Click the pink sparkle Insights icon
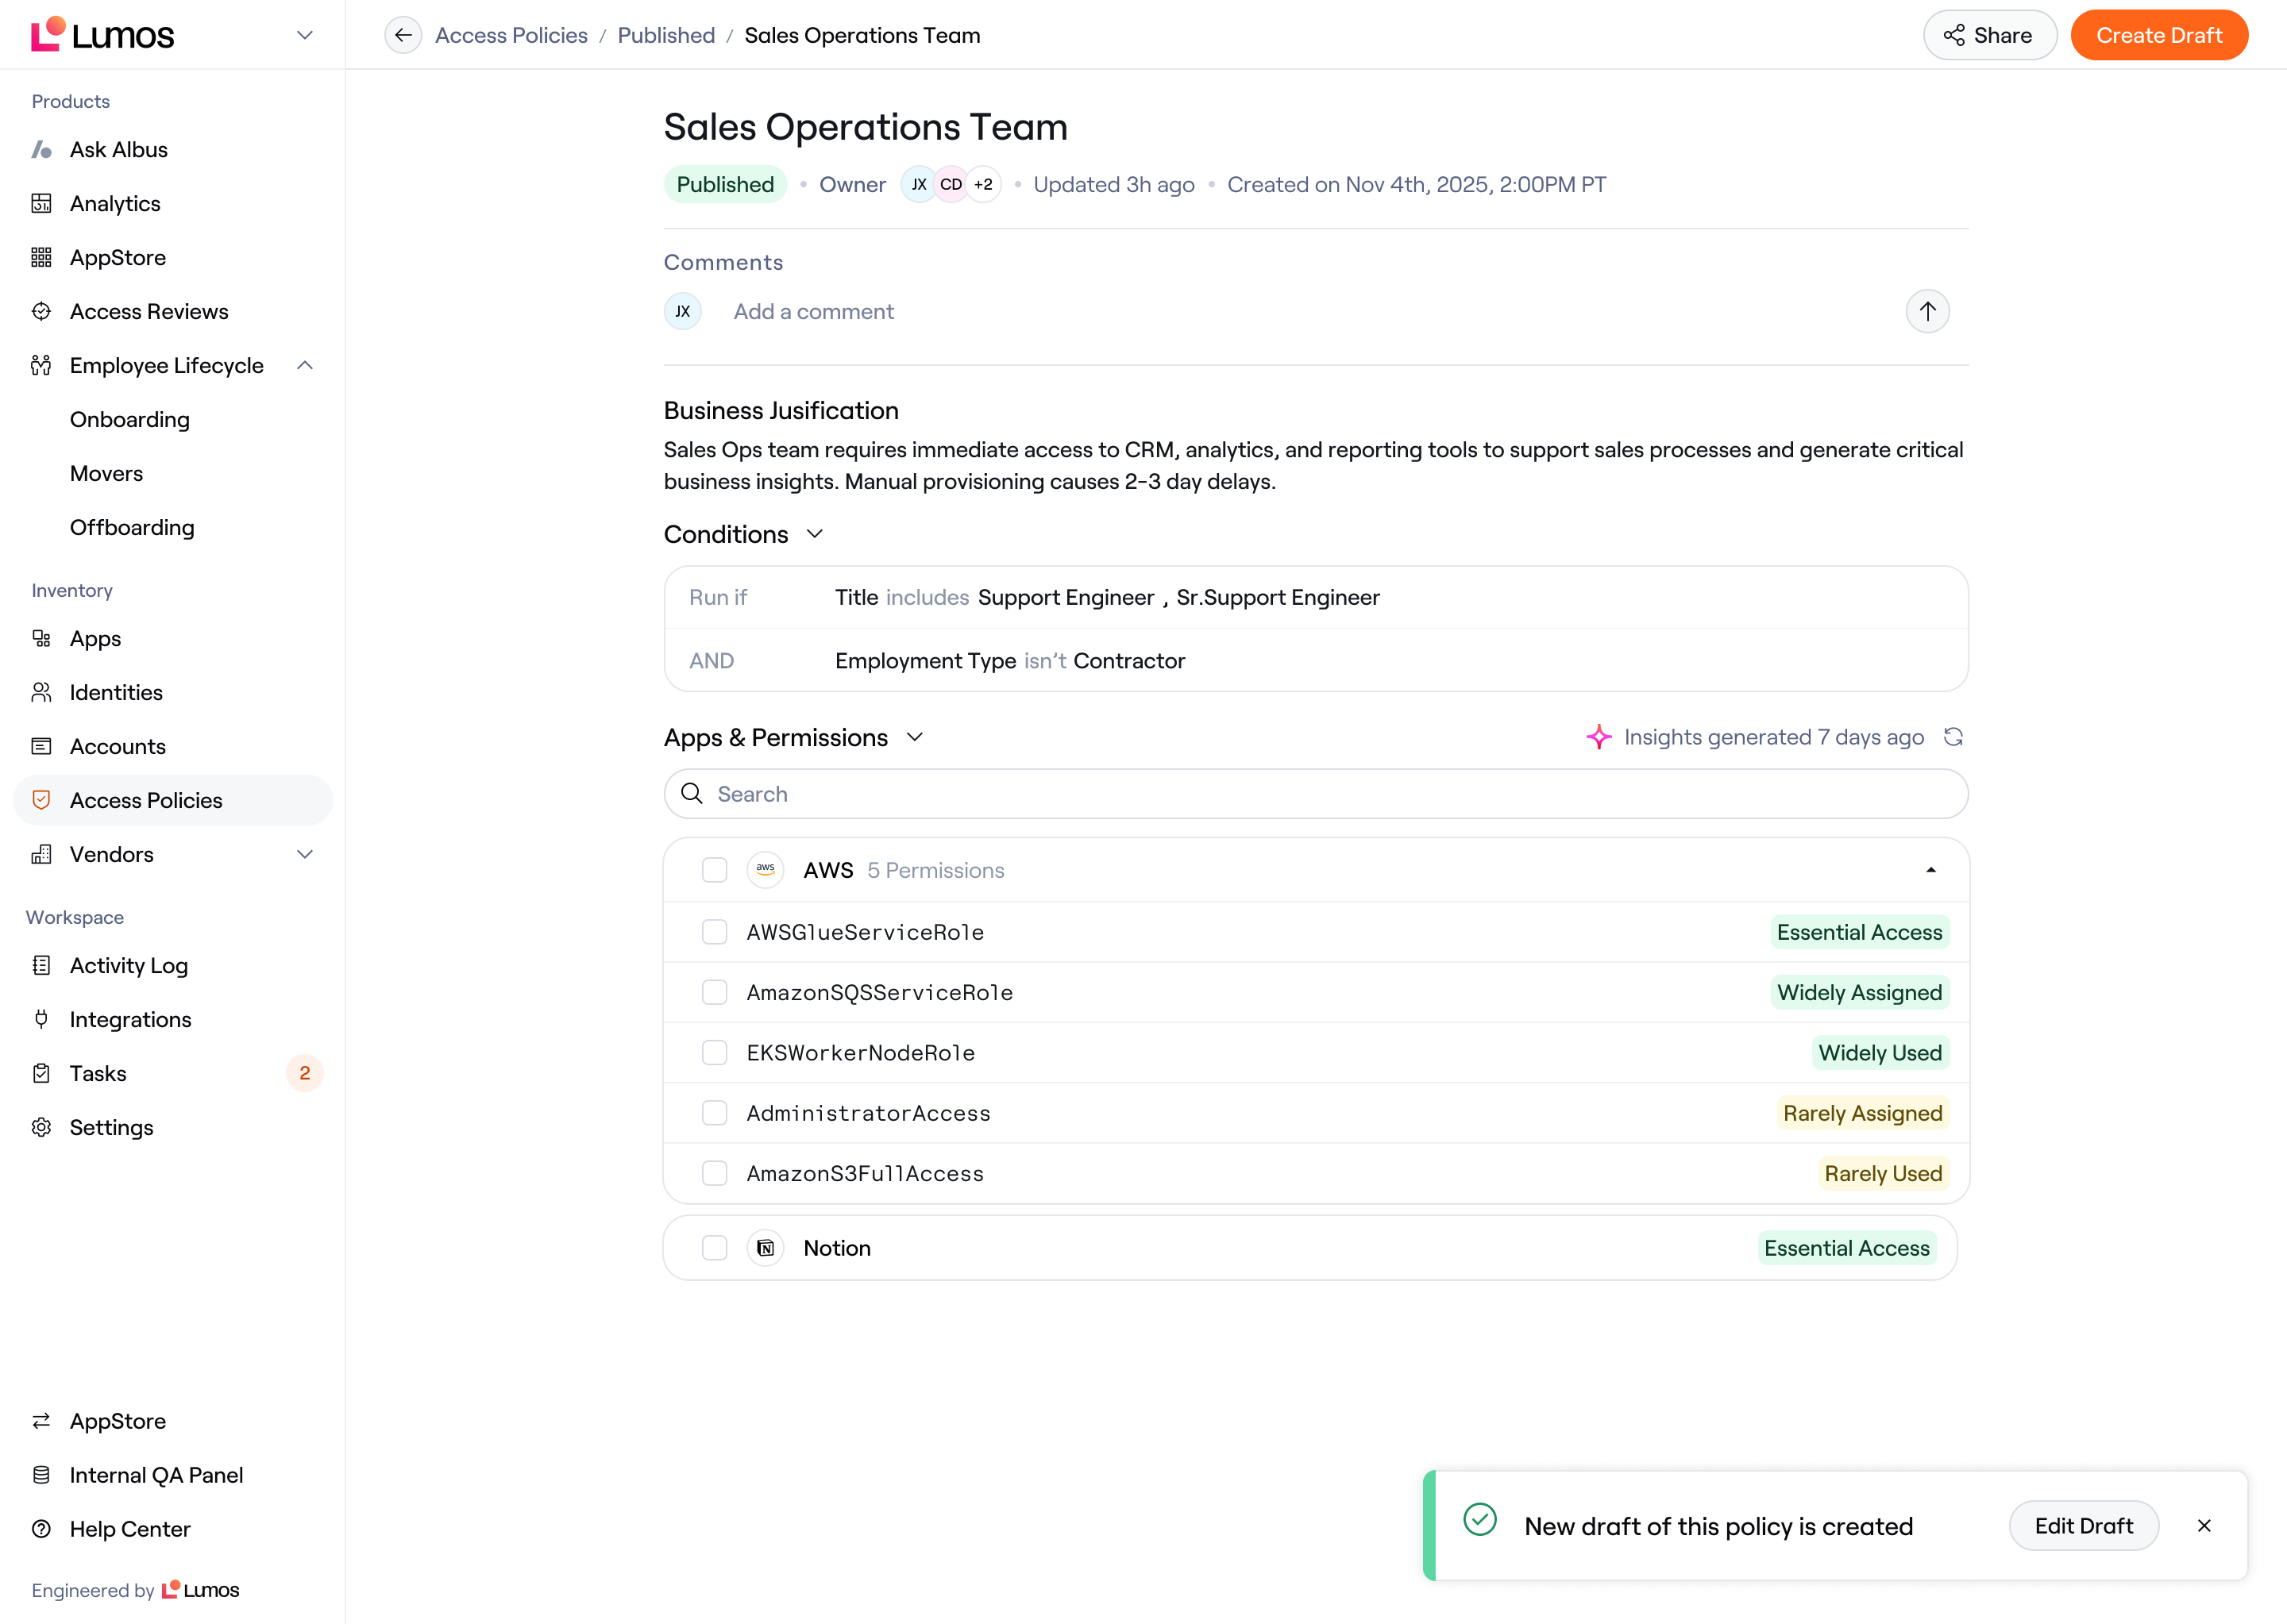This screenshot has width=2287, height=1624. [x=1599, y=738]
